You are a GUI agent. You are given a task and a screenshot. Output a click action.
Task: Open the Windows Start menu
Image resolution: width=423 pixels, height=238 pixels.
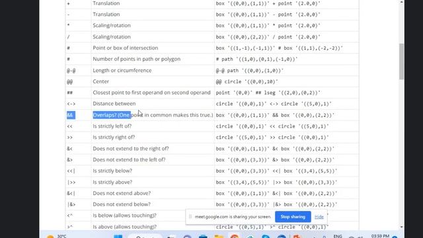[118, 237]
